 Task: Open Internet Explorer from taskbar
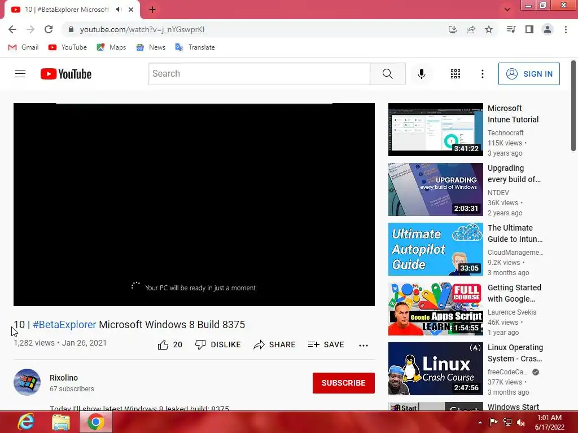pos(26,422)
